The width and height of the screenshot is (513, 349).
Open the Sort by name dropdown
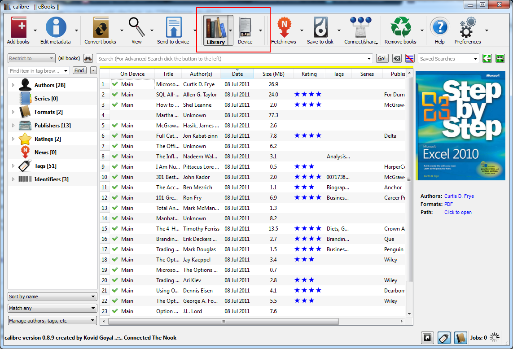[x=53, y=297]
